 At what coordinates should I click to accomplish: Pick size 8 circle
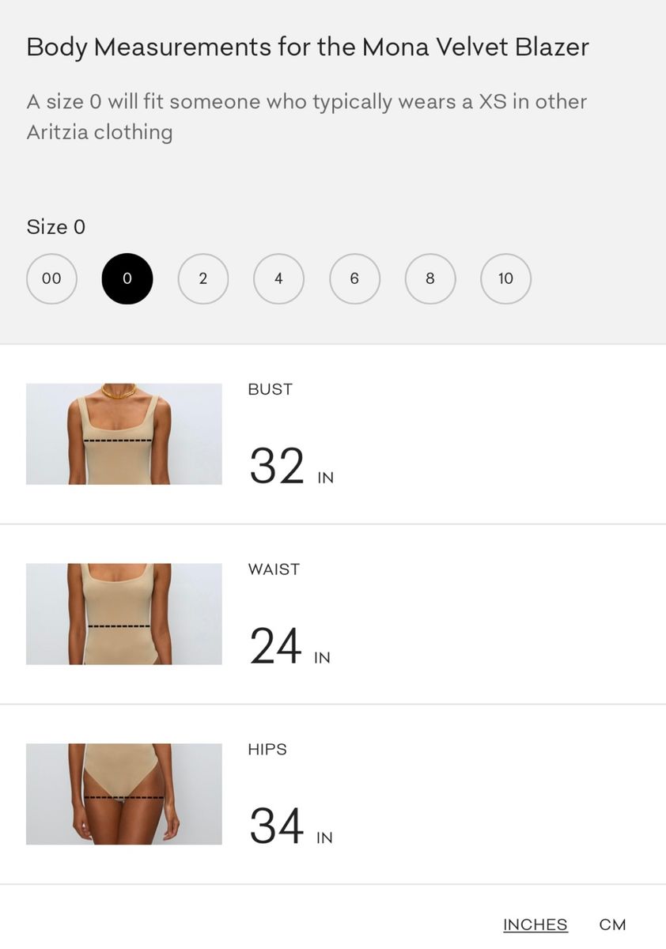point(430,278)
